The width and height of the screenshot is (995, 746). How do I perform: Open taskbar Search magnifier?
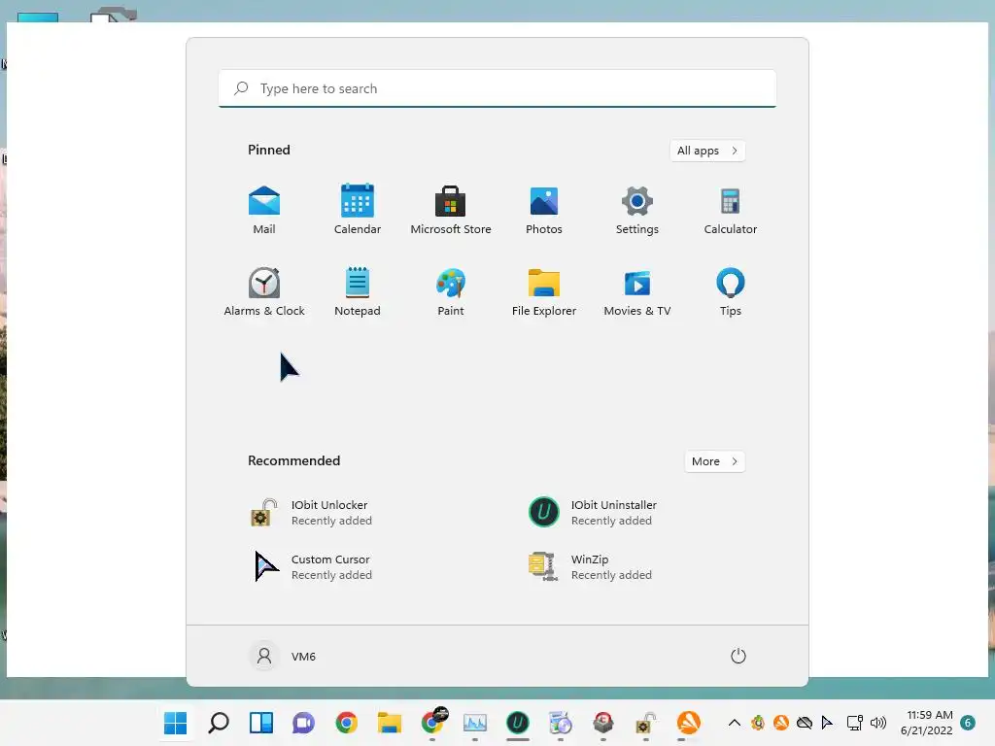pyautogui.click(x=219, y=723)
